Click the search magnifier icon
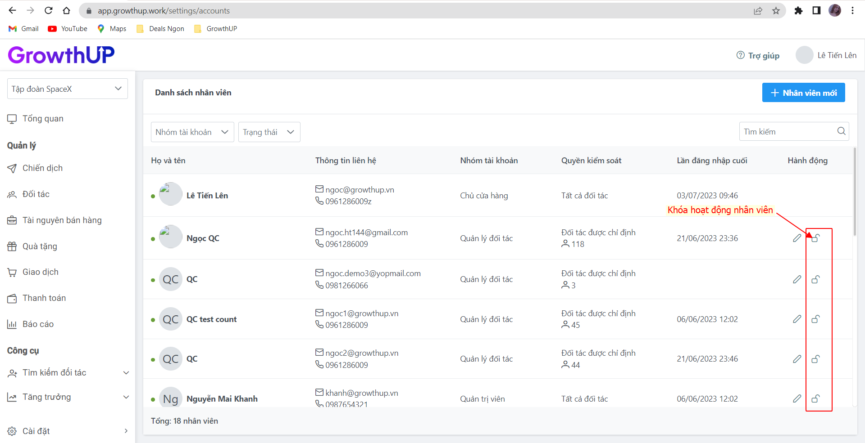This screenshot has height=443, width=865. 841,131
